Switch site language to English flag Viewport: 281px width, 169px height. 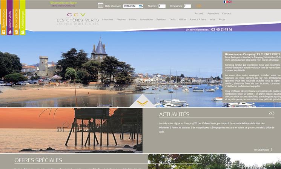(x=230, y=2)
